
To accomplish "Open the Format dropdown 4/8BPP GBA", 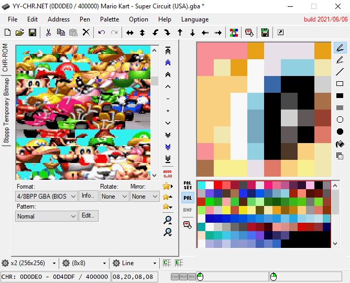I will [x=47, y=197].
